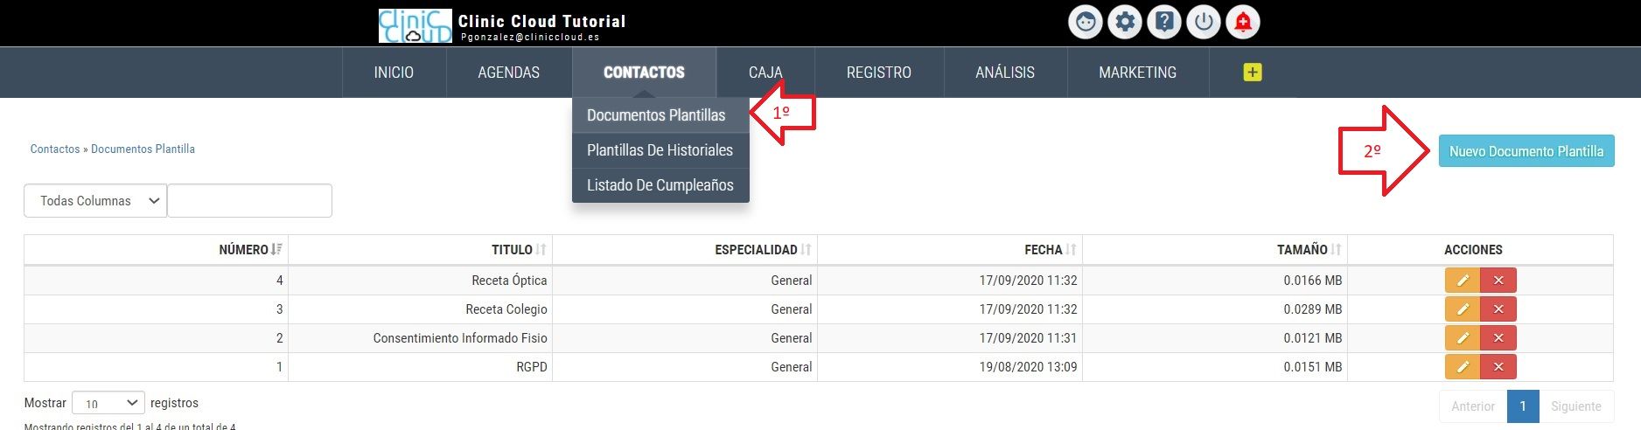Screen dimensions: 1641x430
Task: Open the Todas Columnas dropdown
Action: pyautogui.click(x=95, y=201)
